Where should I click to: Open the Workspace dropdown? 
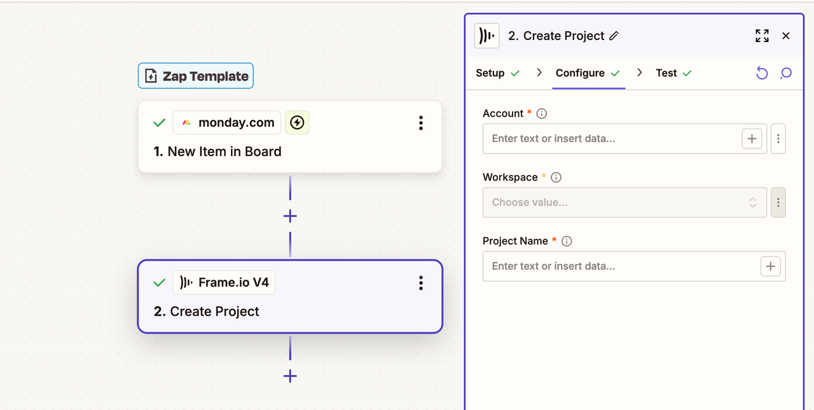(624, 202)
